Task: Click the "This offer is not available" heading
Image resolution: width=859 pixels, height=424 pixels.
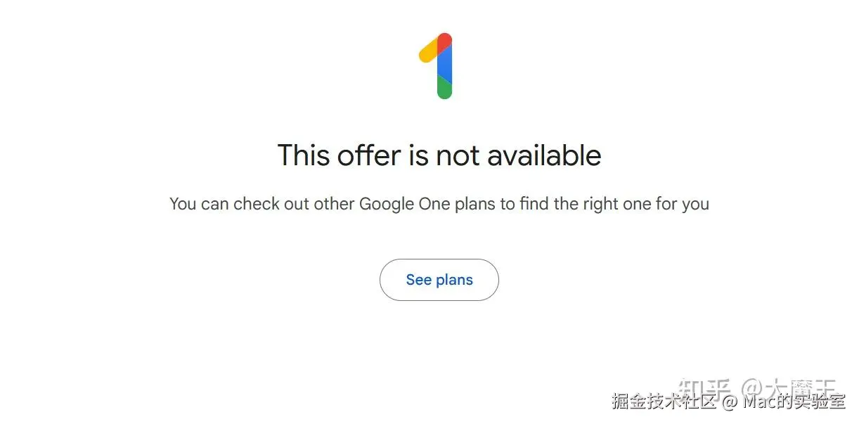Action: pos(439,155)
